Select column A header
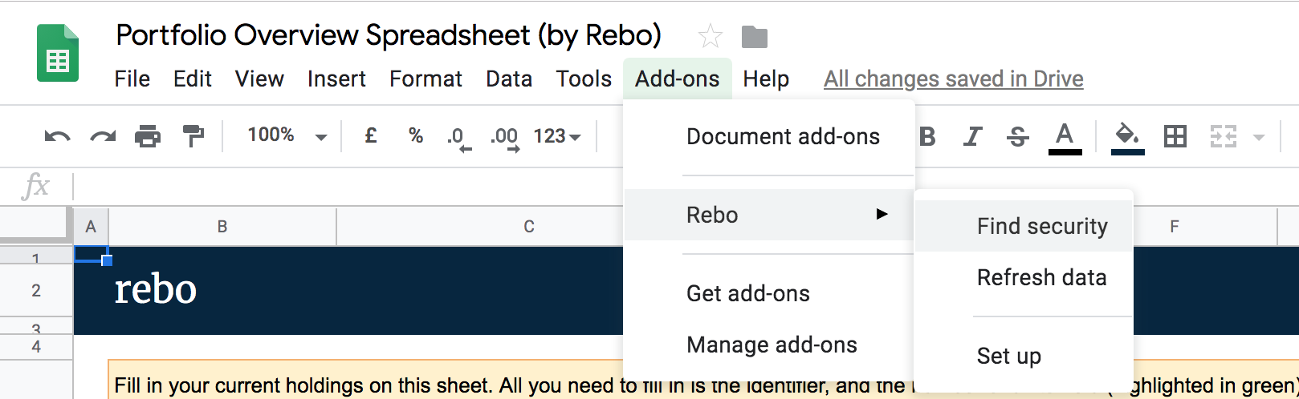The width and height of the screenshot is (1299, 399). point(91,227)
